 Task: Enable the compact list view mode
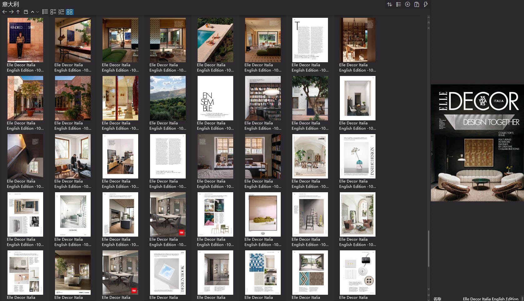pyautogui.click(x=61, y=12)
